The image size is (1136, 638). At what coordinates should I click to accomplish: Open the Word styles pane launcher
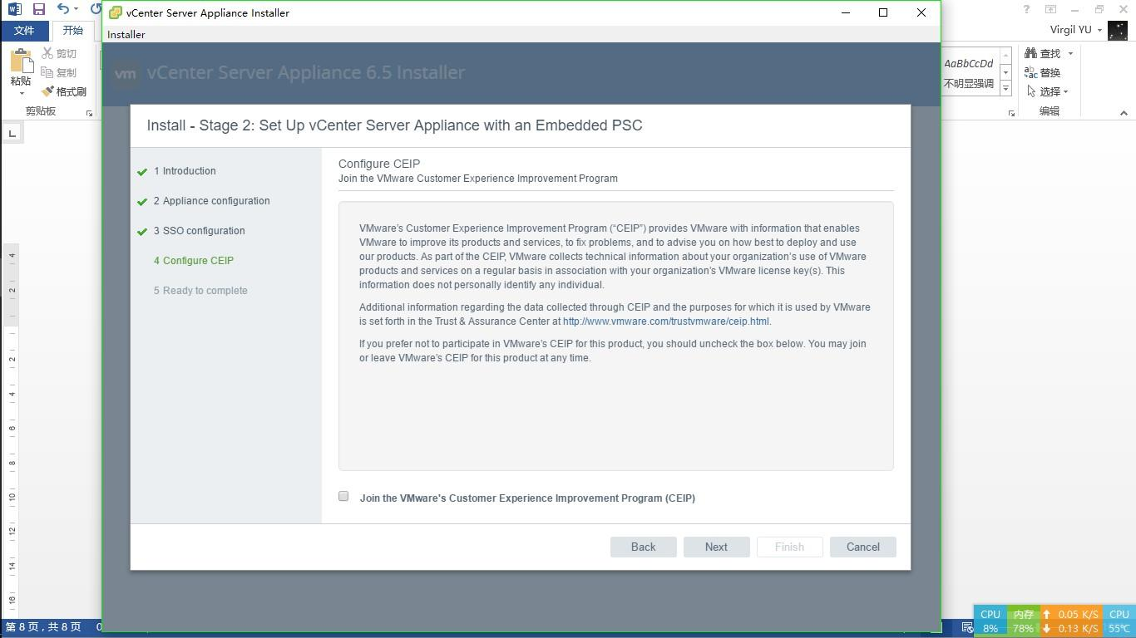[1011, 113]
